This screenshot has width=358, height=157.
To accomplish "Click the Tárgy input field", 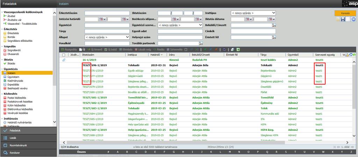I will tap(107, 31).
